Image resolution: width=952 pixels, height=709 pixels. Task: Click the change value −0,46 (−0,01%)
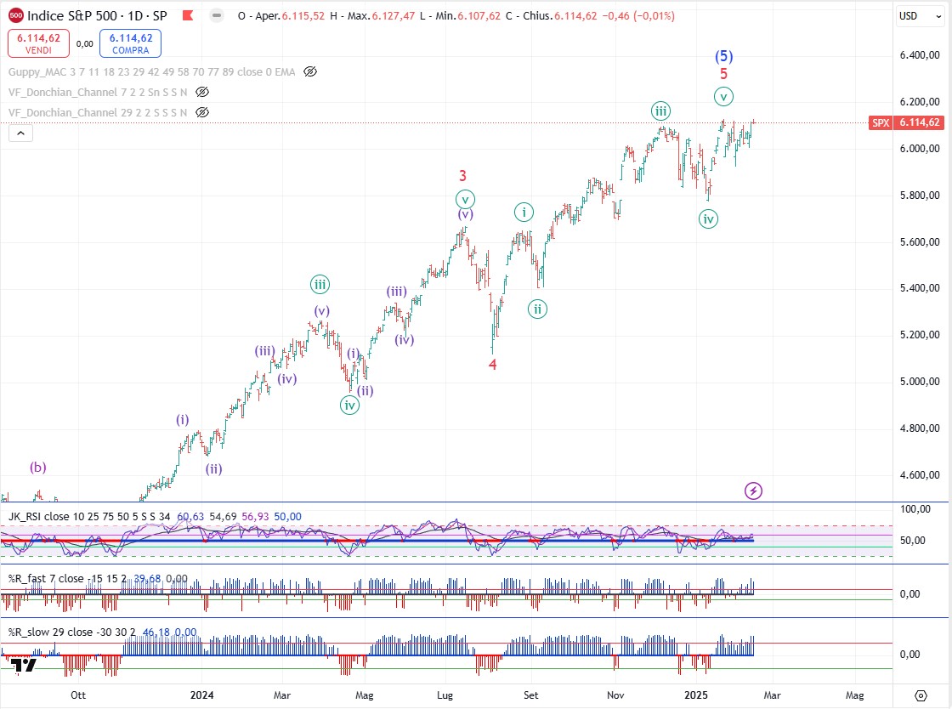coord(638,16)
